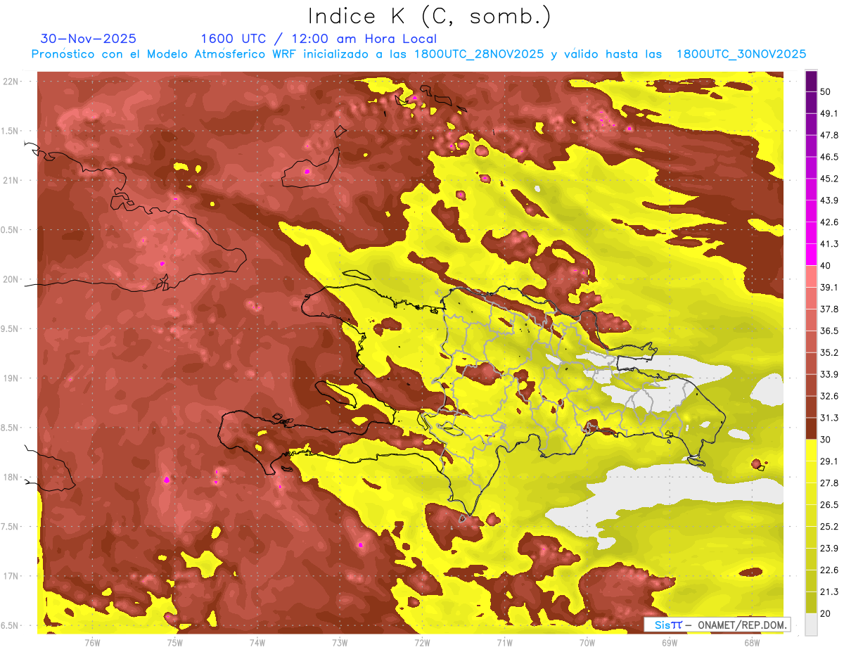Click longitude label "73W"

(340, 642)
